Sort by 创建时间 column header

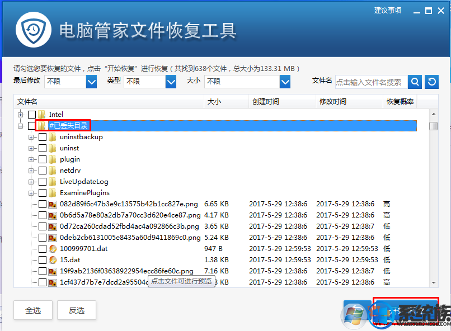(282, 101)
